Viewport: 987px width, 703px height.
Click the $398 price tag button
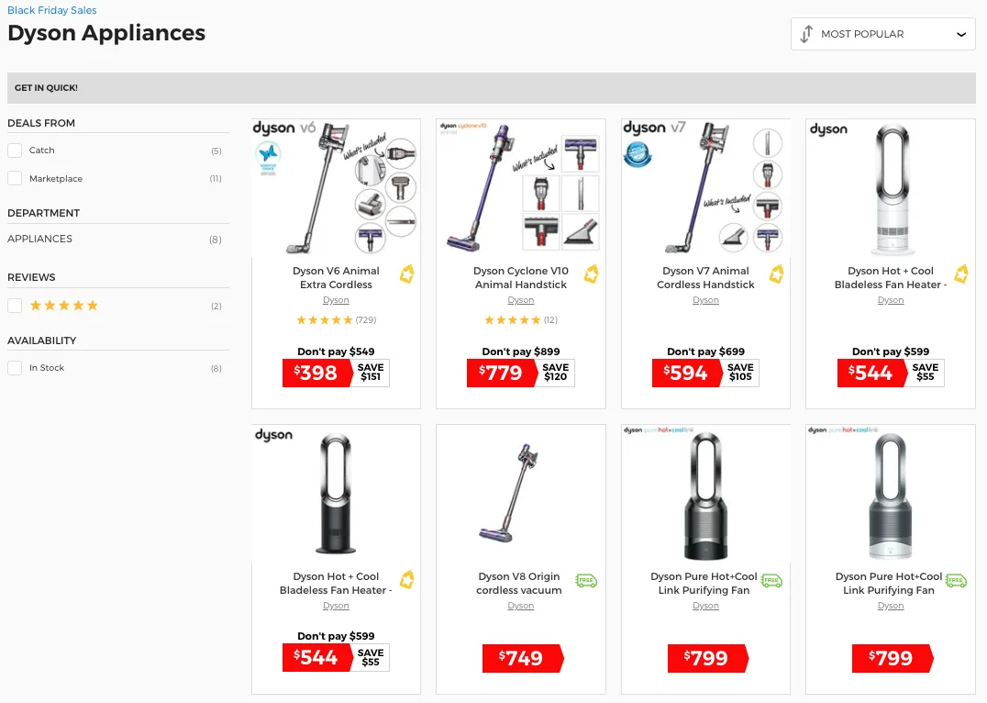pyautogui.click(x=317, y=374)
